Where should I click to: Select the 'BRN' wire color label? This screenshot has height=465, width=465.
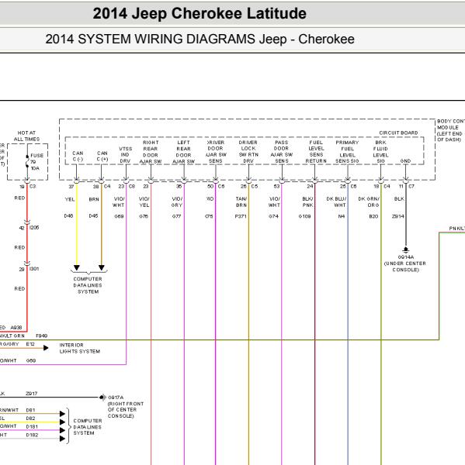94,199
